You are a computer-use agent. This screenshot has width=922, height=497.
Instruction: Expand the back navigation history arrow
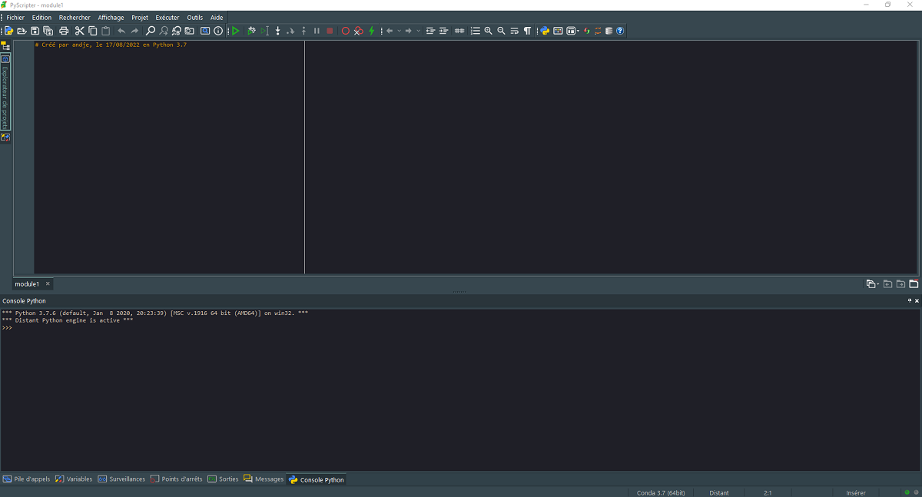399,31
